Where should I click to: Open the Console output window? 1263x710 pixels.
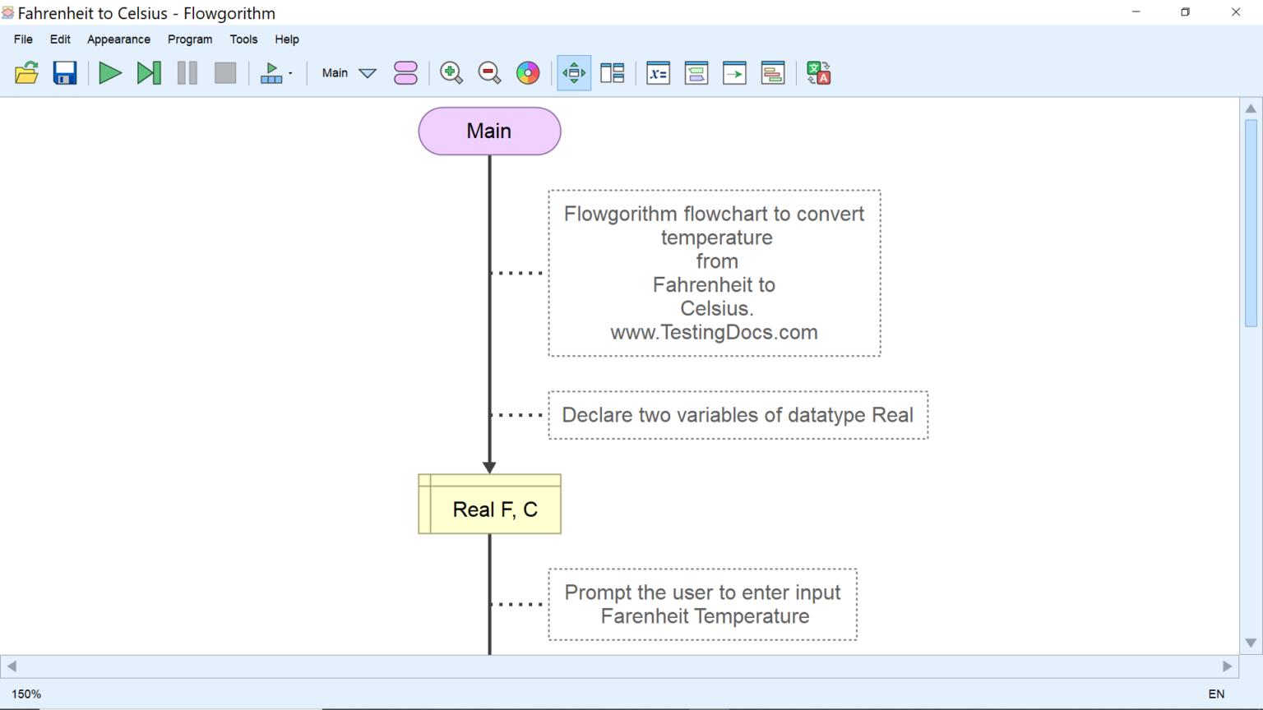(696, 72)
